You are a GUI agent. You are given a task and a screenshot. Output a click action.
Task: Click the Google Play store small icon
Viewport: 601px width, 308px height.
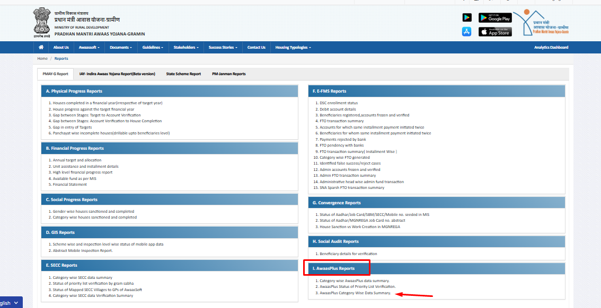click(466, 17)
